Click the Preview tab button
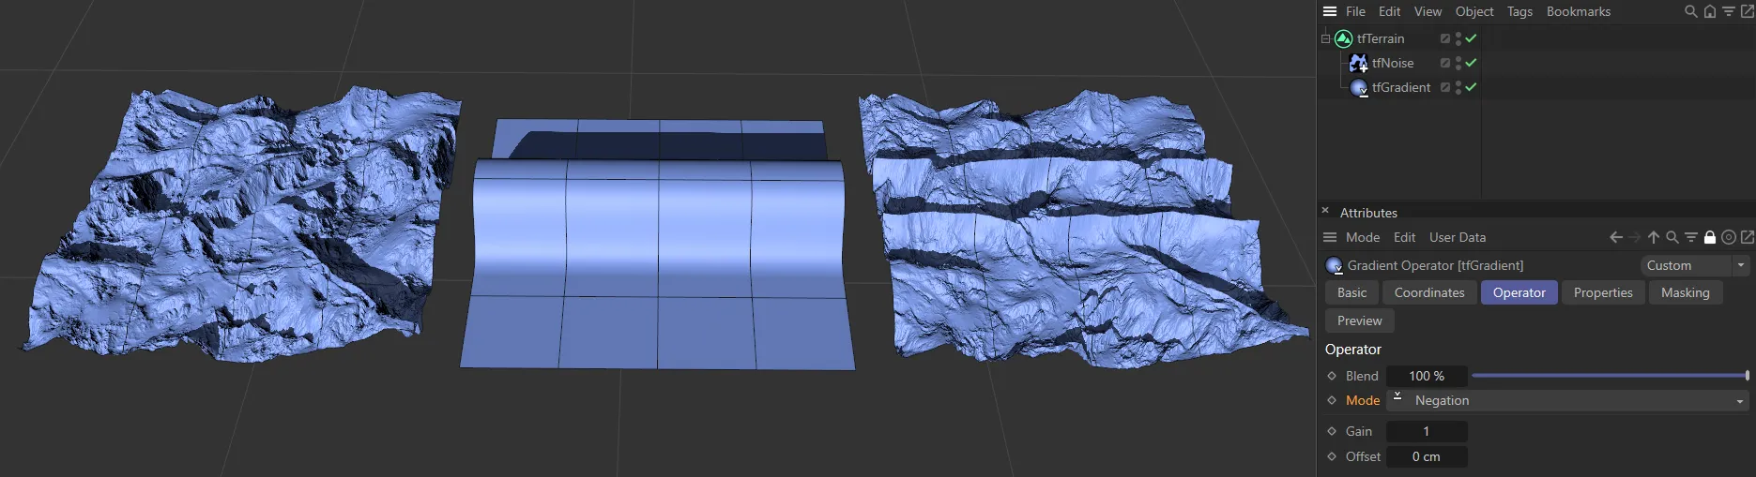 tap(1359, 320)
